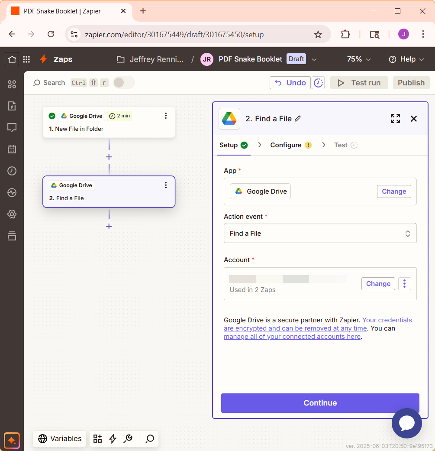Change the connected account
Viewport: 435px width, 451px height.
coord(378,284)
